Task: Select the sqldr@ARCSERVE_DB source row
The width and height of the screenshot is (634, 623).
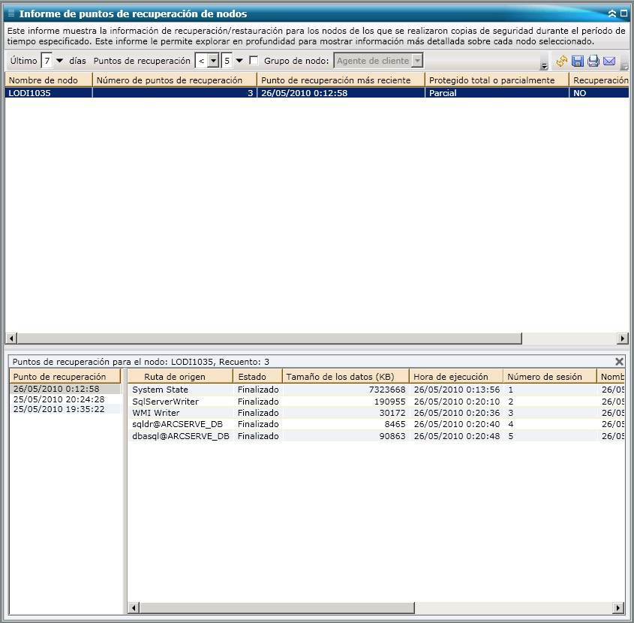Action: (377, 424)
